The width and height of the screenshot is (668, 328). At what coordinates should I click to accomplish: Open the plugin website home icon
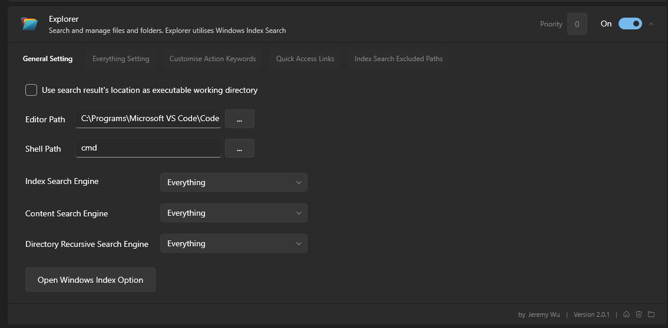point(626,314)
